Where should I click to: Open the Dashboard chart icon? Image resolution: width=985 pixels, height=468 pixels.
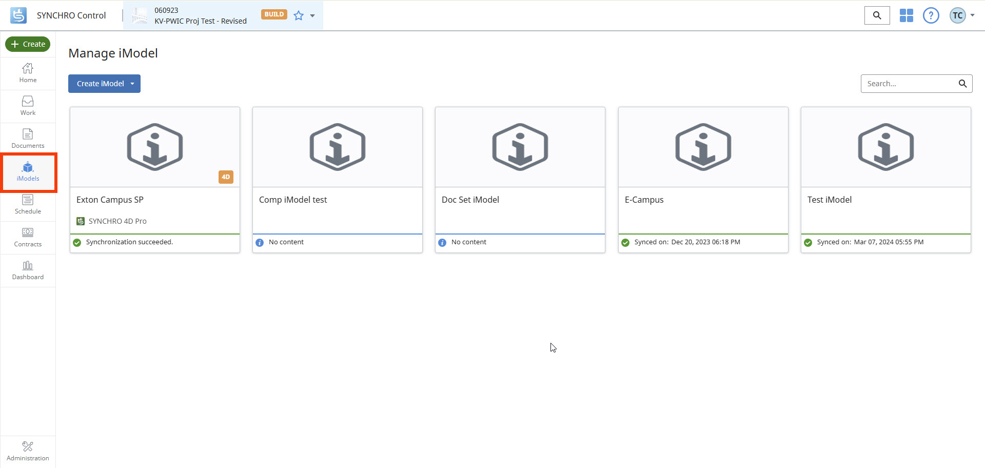[x=28, y=270]
